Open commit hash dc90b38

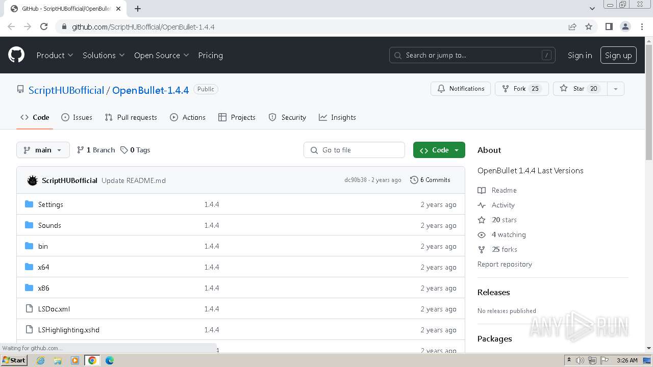pyautogui.click(x=356, y=180)
